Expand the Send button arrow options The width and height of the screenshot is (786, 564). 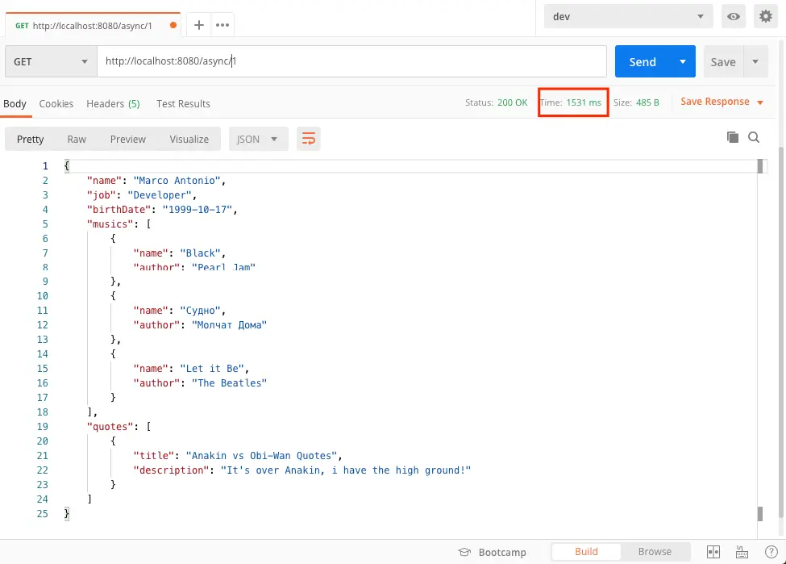(x=683, y=61)
